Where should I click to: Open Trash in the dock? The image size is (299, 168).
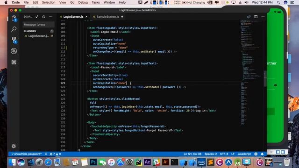[287, 162]
